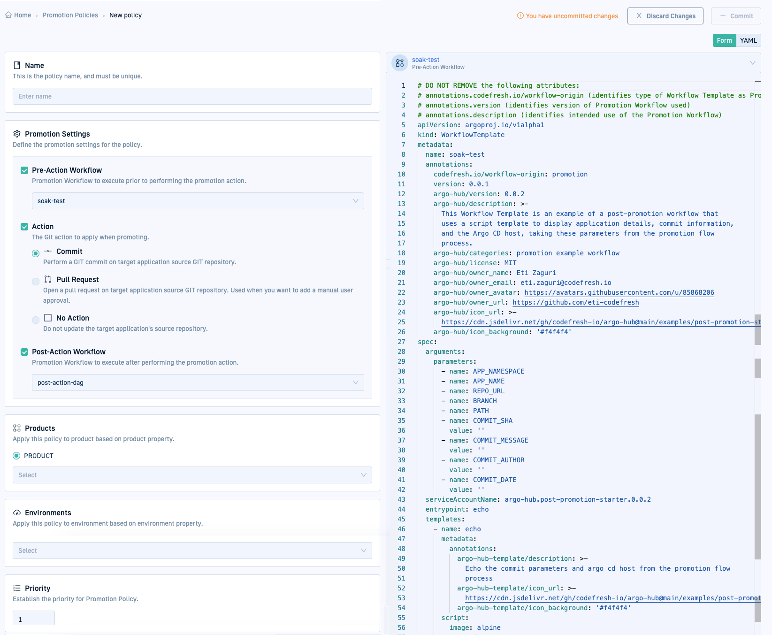Image resolution: width=772 pixels, height=635 pixels.
Task: Choose the Pull Request radio button
Action: coord(36,282)
